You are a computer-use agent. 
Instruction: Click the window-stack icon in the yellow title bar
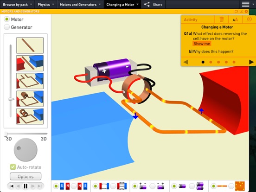click(236, 11)
